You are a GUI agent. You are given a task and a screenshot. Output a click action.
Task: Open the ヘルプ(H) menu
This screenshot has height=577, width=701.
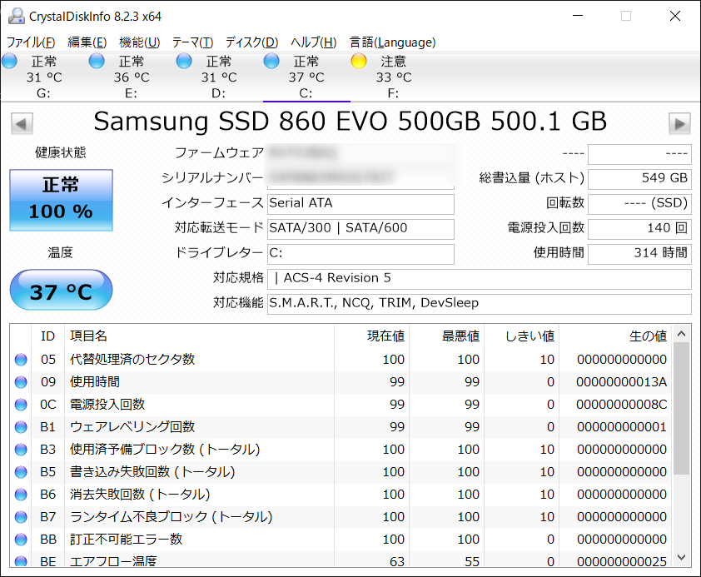tap(313, 42)
